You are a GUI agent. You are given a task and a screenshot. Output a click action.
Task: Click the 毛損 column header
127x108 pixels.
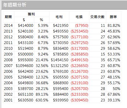click(x=79, y=17)
